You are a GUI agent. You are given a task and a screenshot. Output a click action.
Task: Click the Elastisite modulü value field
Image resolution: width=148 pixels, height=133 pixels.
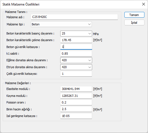pyautogui.click(x=76, y=89)
